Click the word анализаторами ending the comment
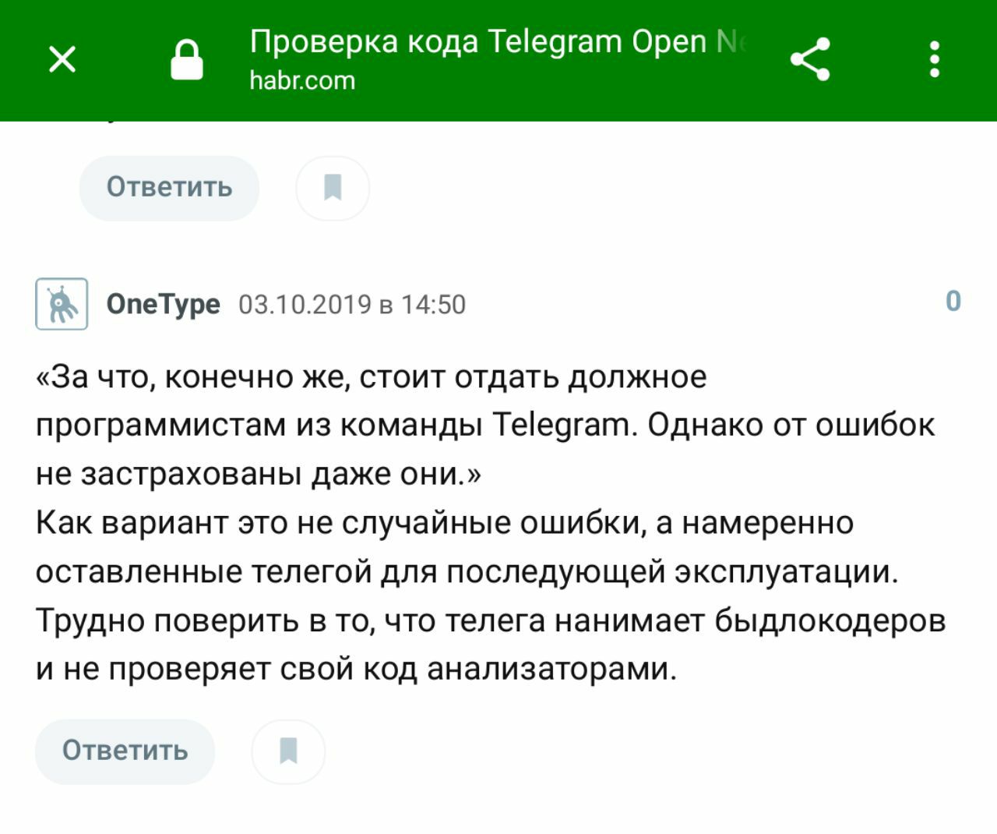Screen dimensions: 997x834 [x=551, y=670]
